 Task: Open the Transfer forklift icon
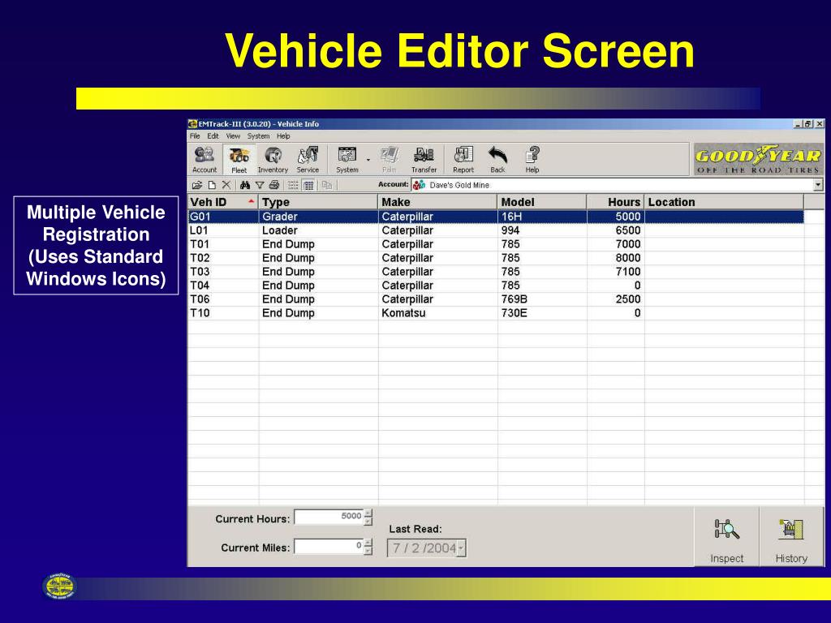(x=424, y=160)
